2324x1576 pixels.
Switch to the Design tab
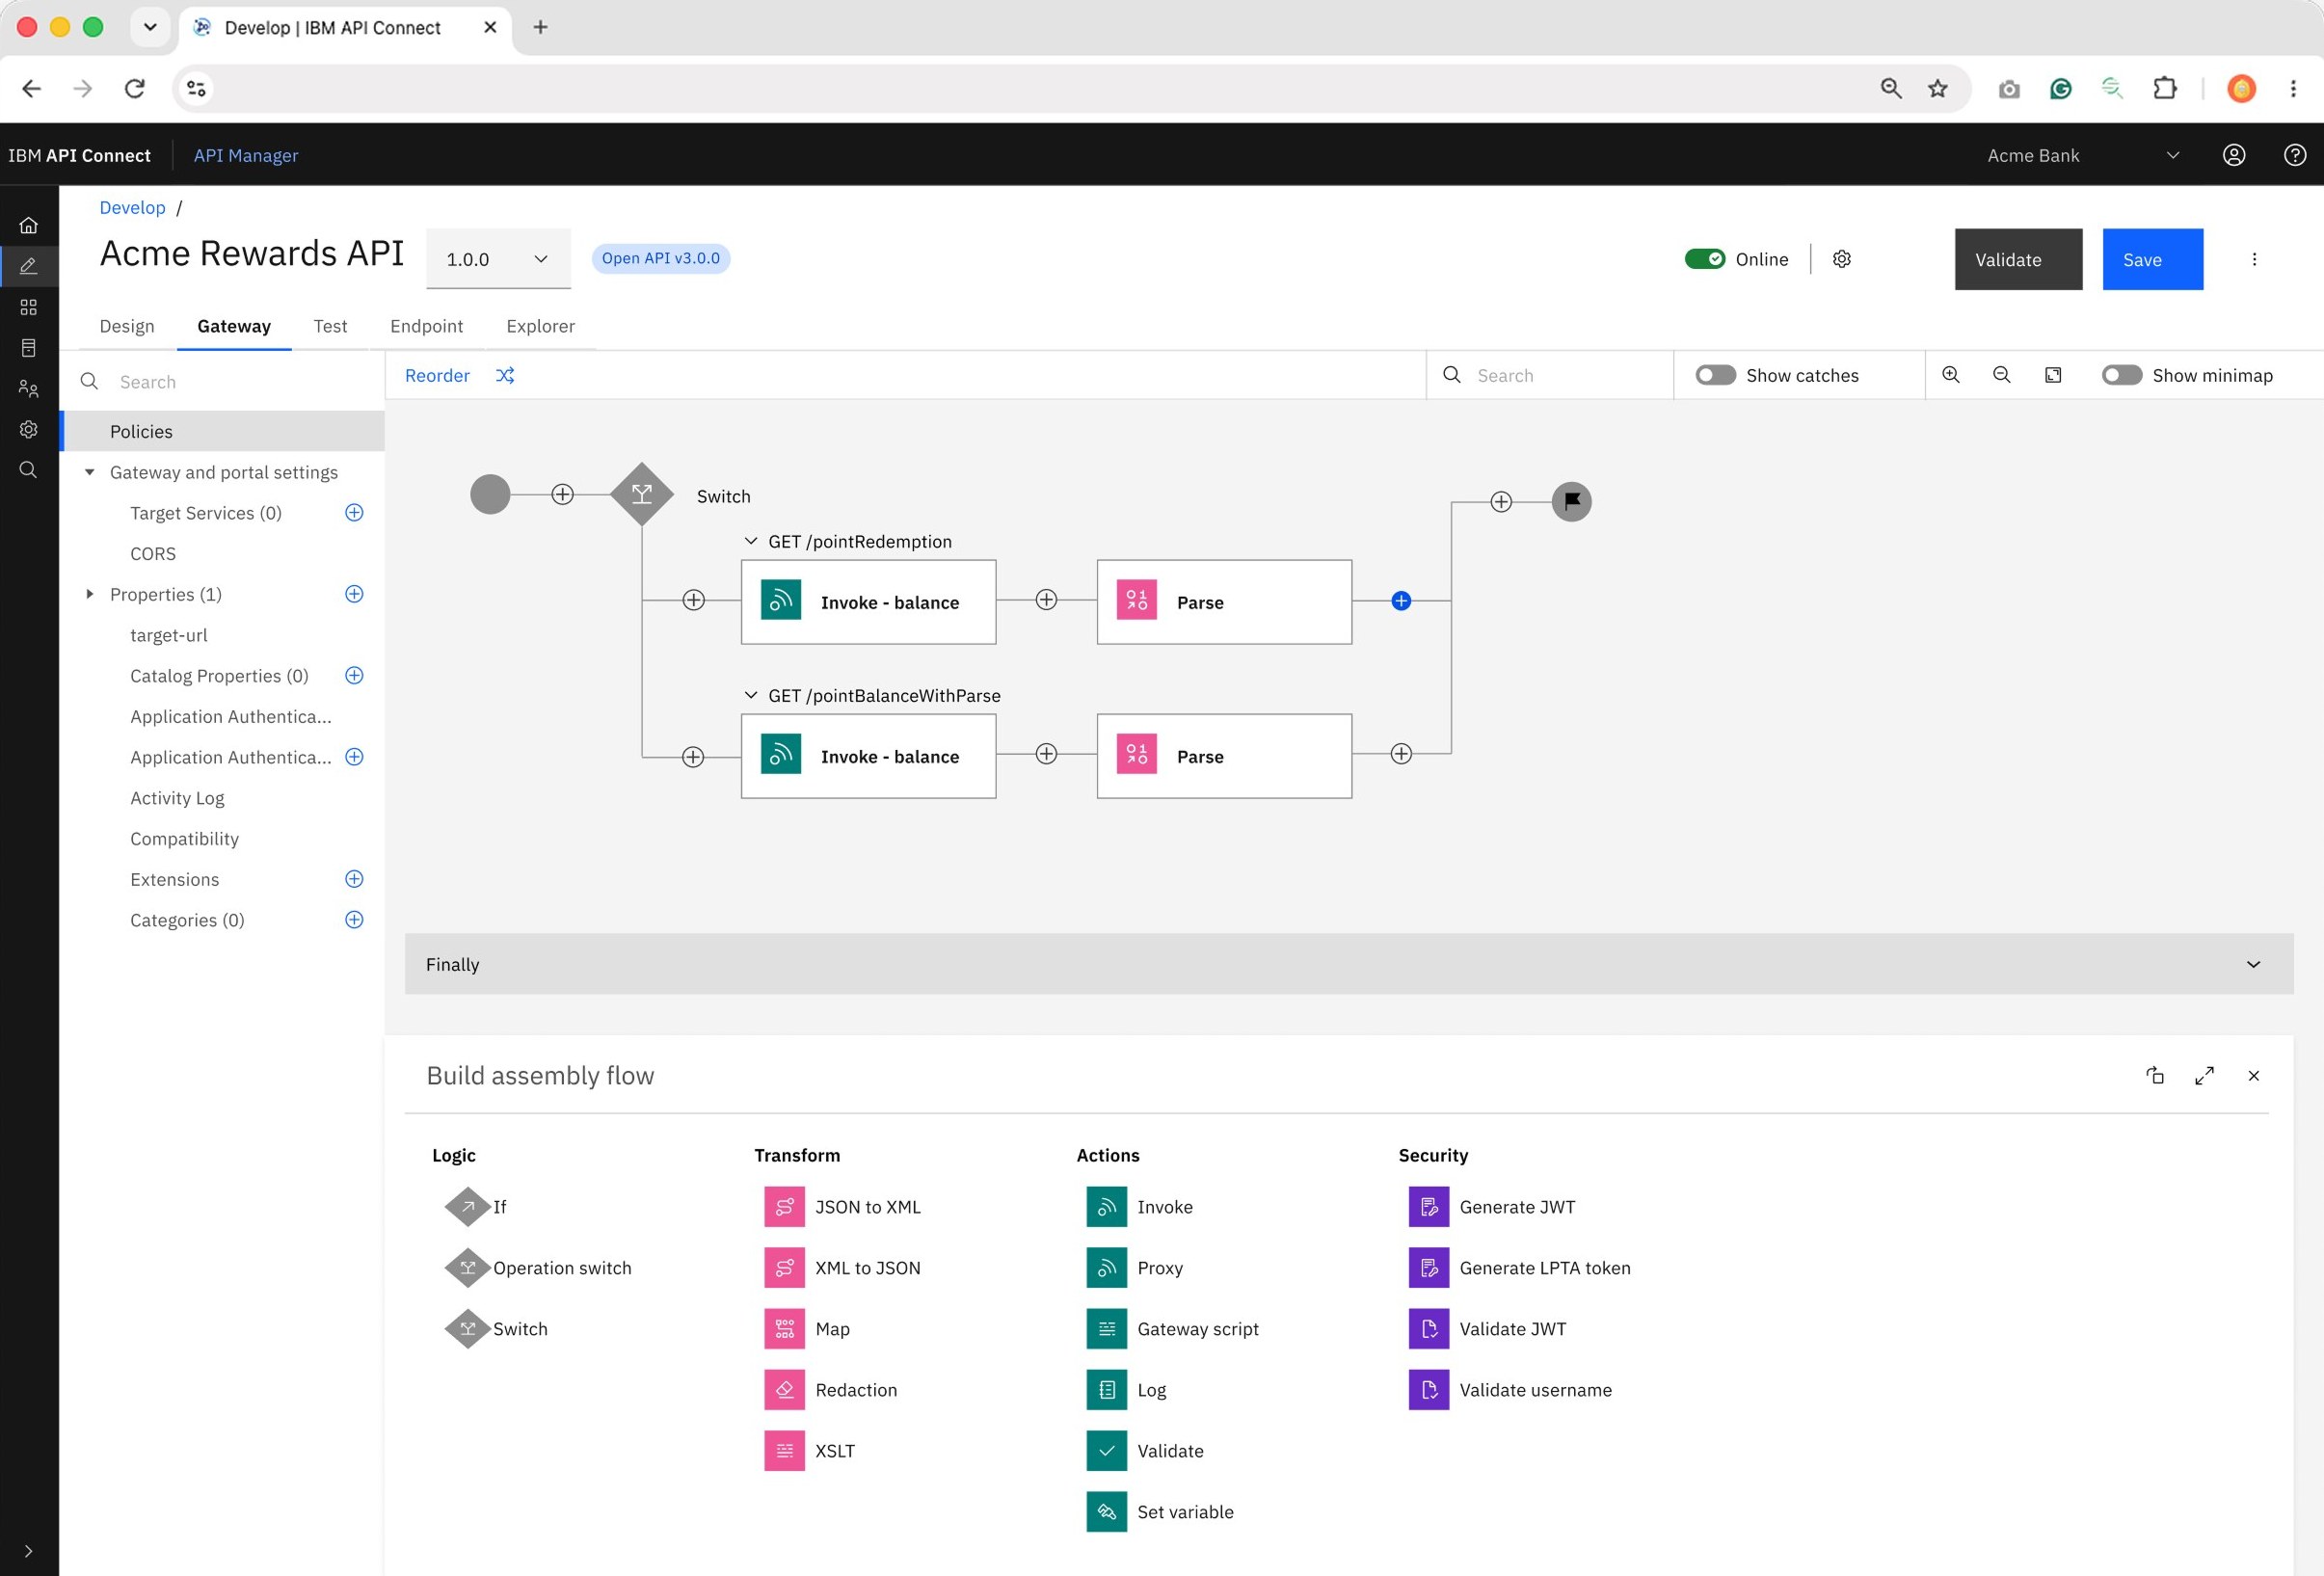pos(127,326)
